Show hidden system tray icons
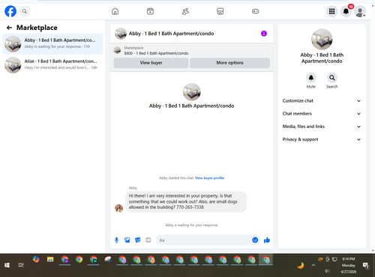The height and width of the screenshot is (277, 375). click(313, 265)
